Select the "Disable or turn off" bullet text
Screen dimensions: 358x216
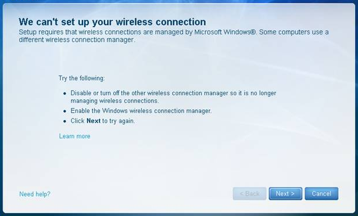(173, 97)
